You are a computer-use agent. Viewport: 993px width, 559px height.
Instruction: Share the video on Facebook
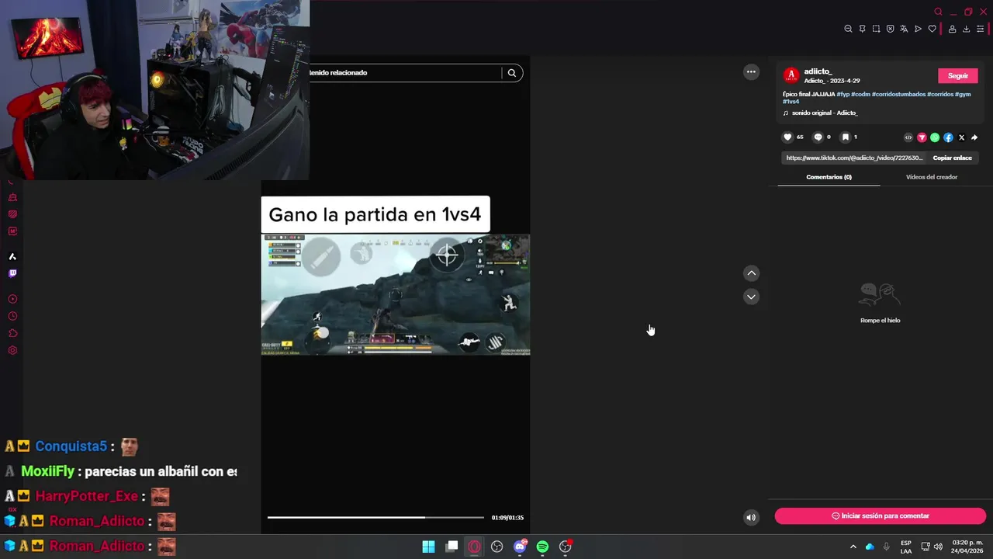click(x=948, y=137)
